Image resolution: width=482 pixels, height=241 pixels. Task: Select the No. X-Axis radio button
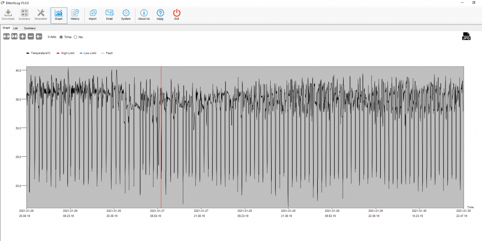(75, 37)
